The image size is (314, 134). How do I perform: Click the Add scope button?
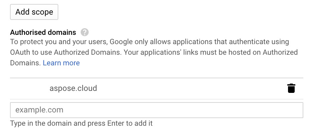coord(34,12)
